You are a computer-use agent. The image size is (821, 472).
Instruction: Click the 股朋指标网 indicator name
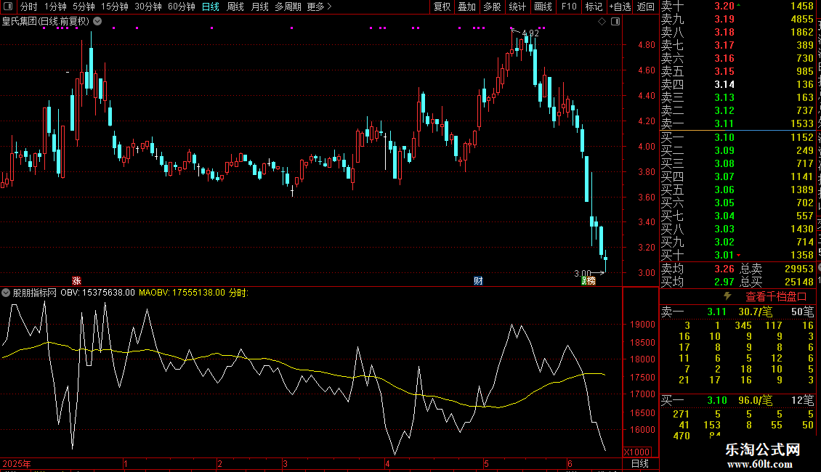[x=35, y=293]
